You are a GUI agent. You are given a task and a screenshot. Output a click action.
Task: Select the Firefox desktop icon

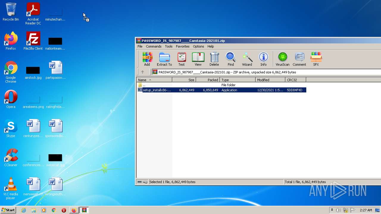(x=11, y=41)
